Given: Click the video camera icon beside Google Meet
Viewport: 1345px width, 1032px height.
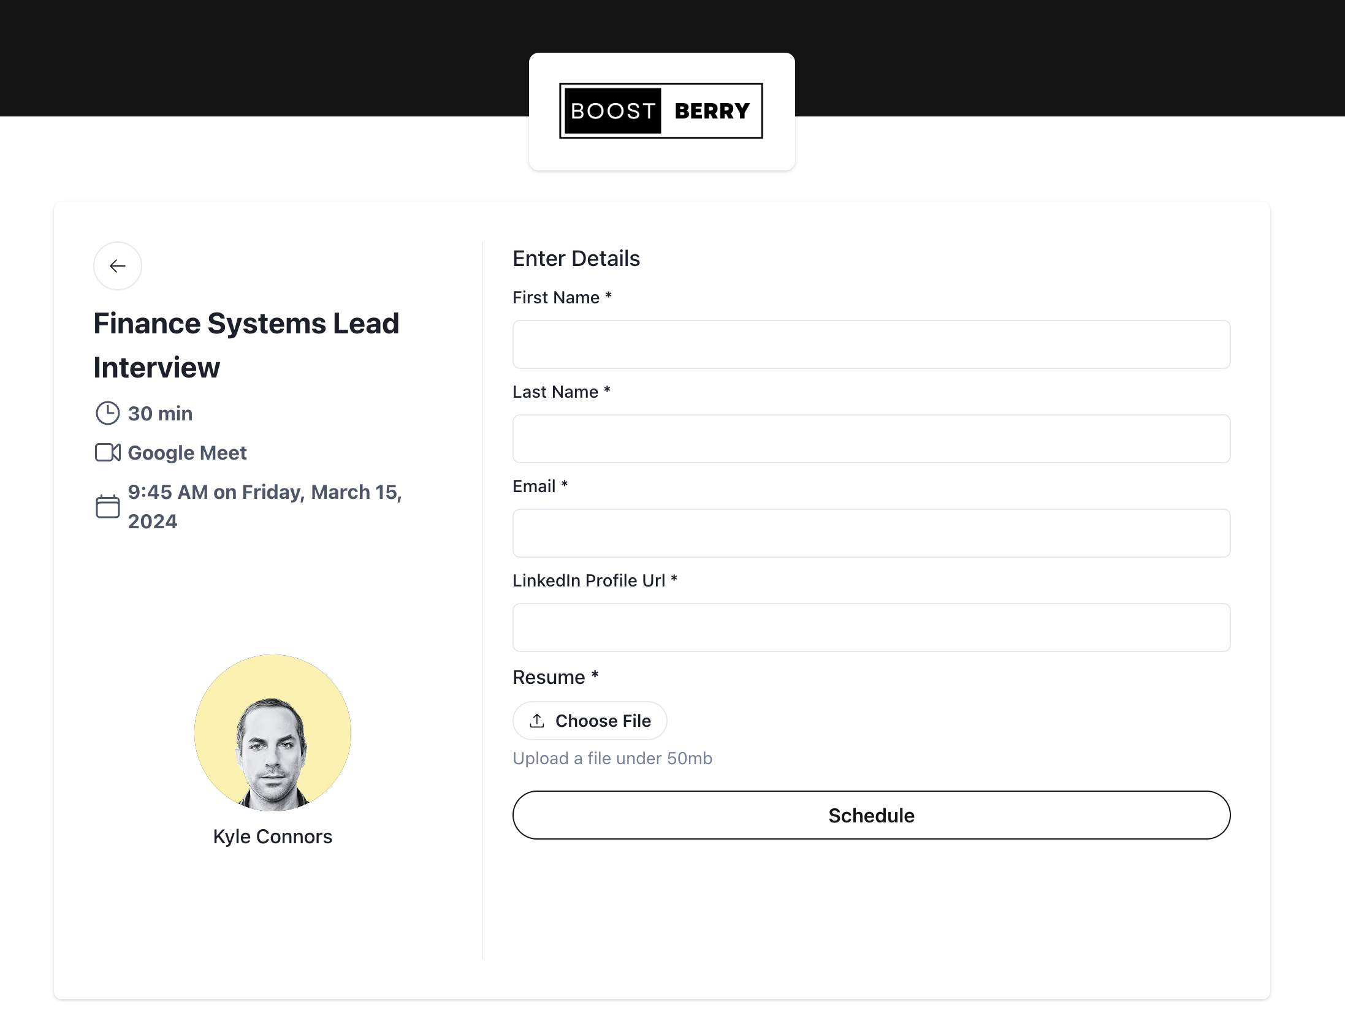Looking at the screenshot, I should (x=107, y=453).
